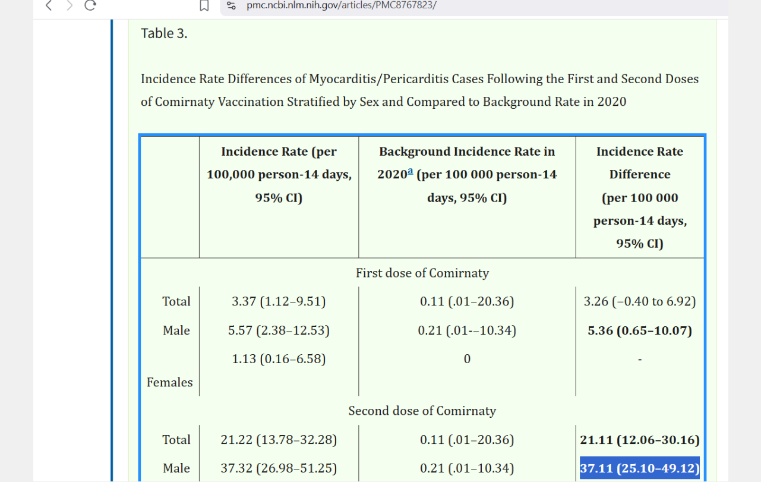Click 'Male' label under Second dose
This screenshot has width=761, height=482.
coord(176,468)
